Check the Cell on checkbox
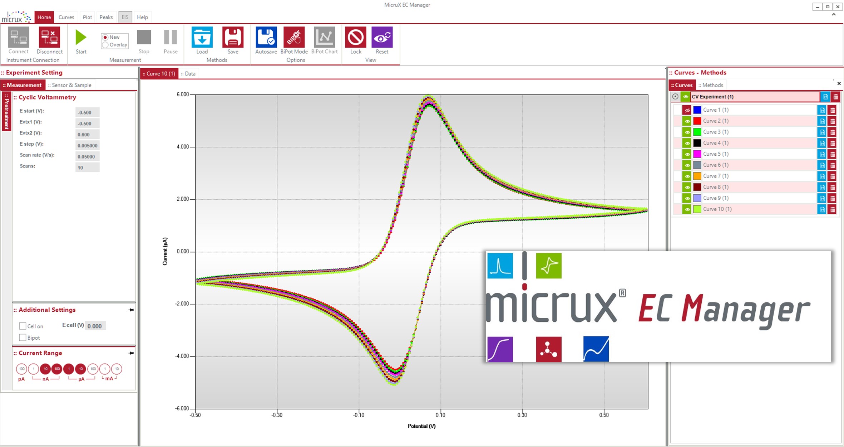This screenshot has height=447, width=844. 23,326
